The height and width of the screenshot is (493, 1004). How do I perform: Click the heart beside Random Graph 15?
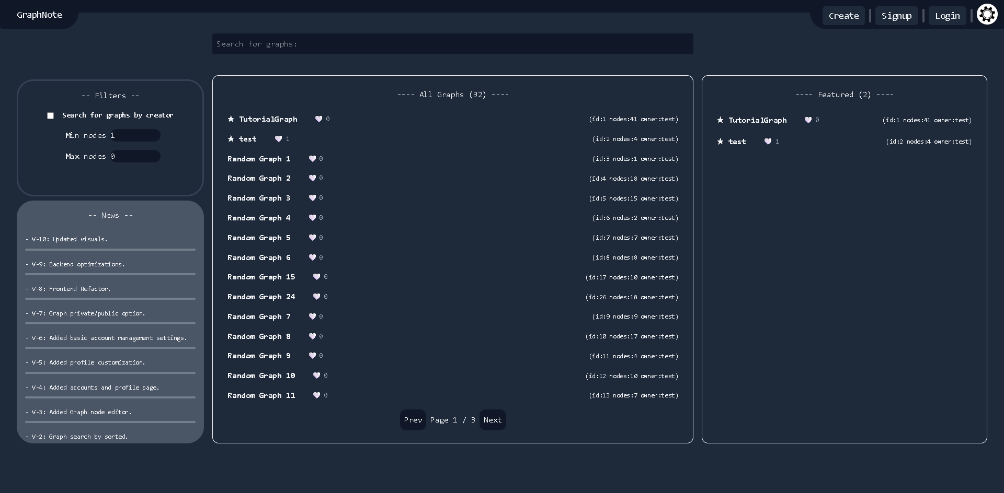pos(316,277)
